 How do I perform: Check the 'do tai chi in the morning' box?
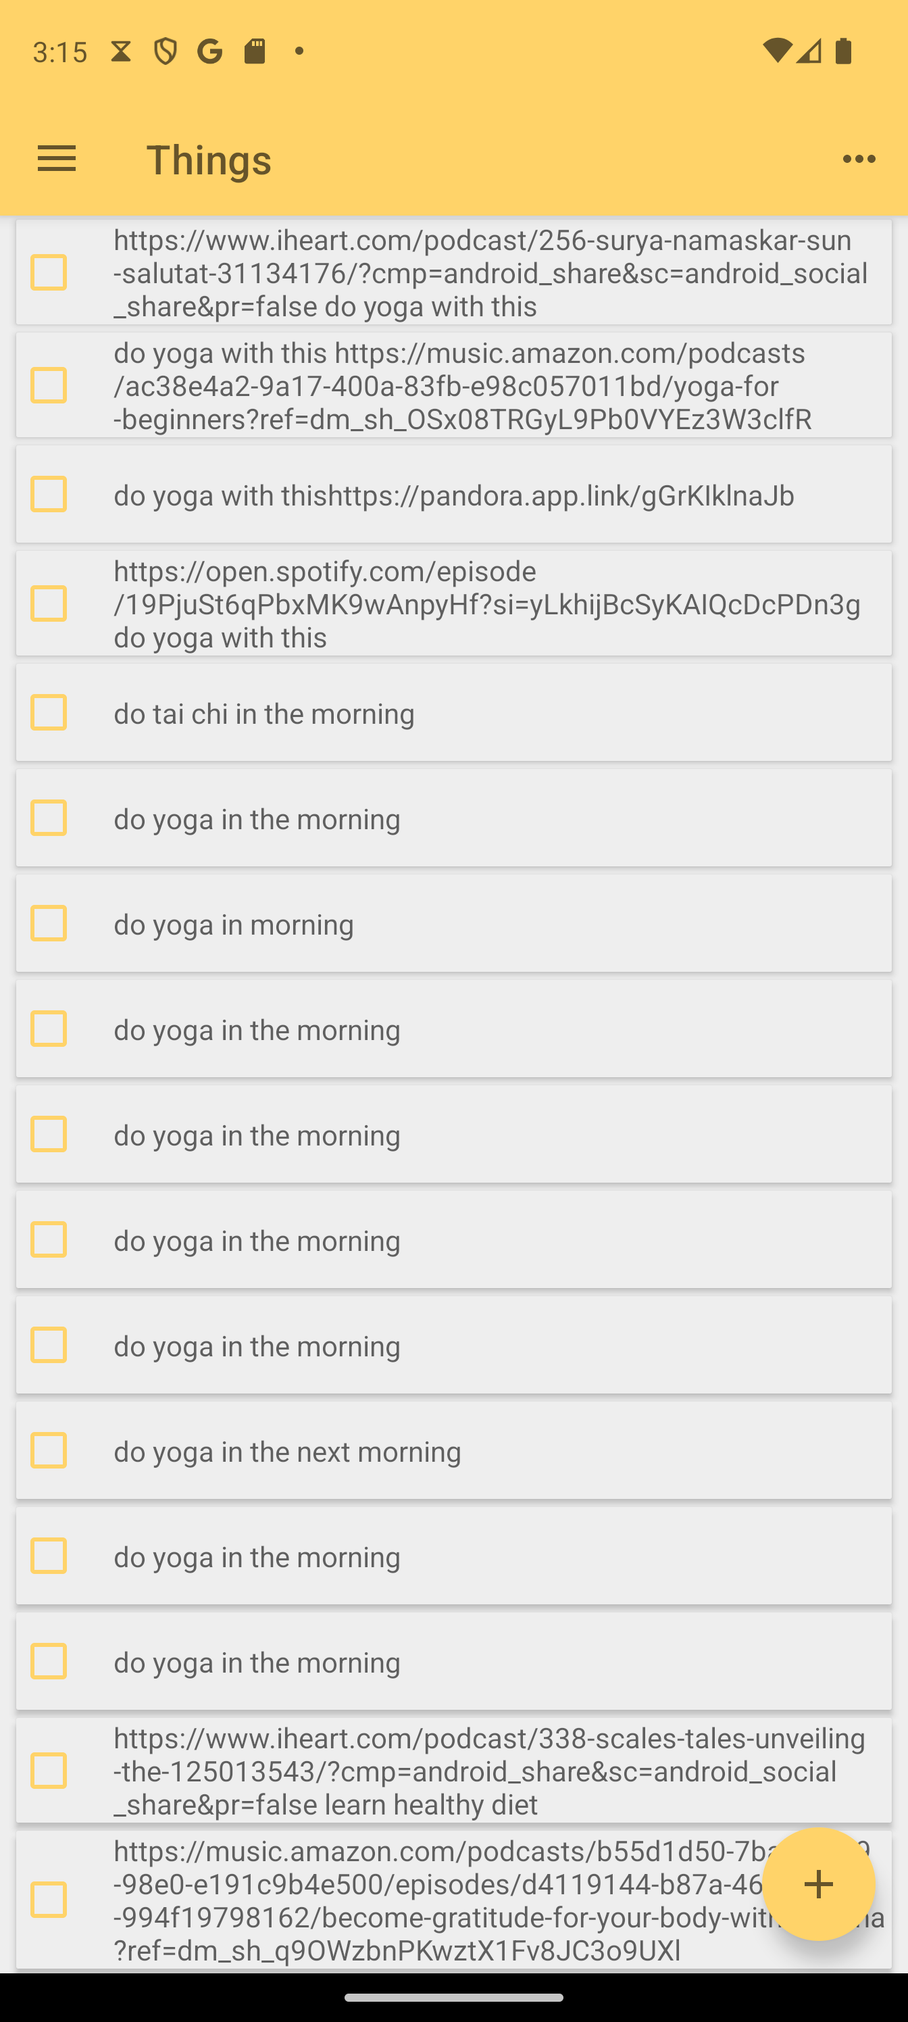49,713
